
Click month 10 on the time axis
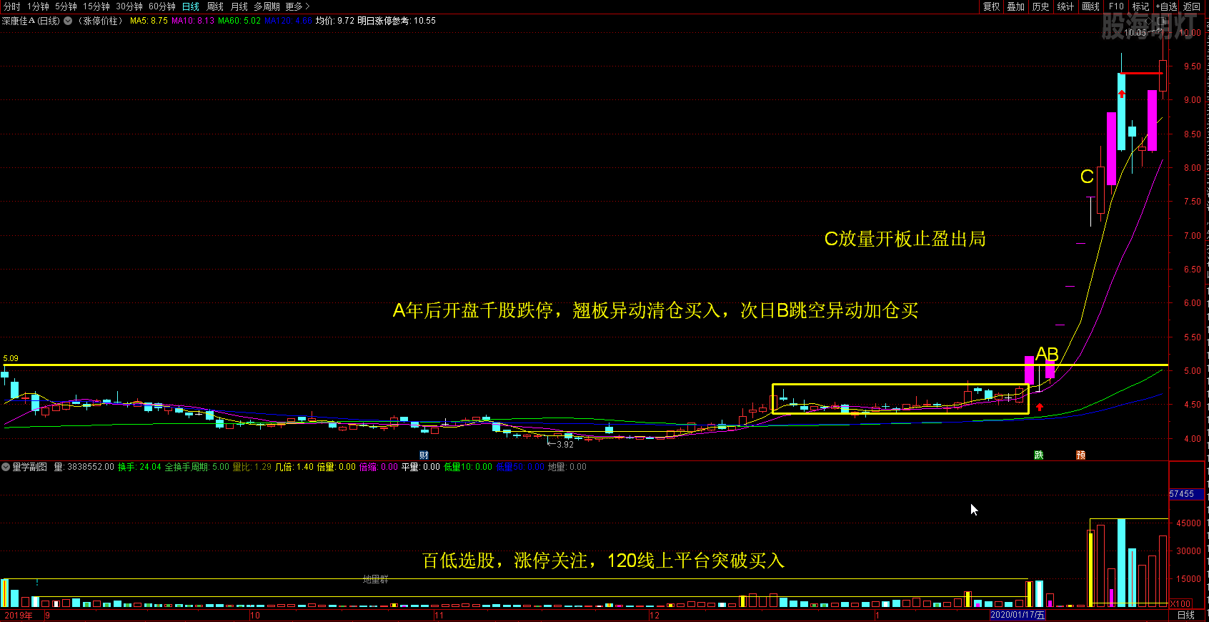[x=255, y=615]
